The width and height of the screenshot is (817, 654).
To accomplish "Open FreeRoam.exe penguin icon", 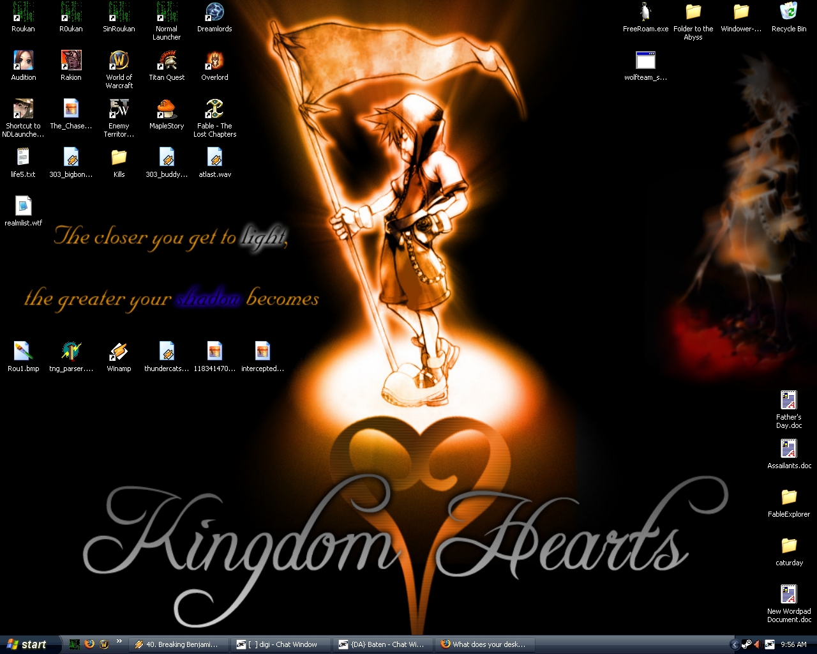I will (x=645, y=17).
